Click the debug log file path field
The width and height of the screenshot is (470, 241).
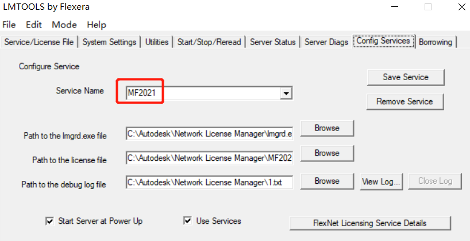[209, 182]
